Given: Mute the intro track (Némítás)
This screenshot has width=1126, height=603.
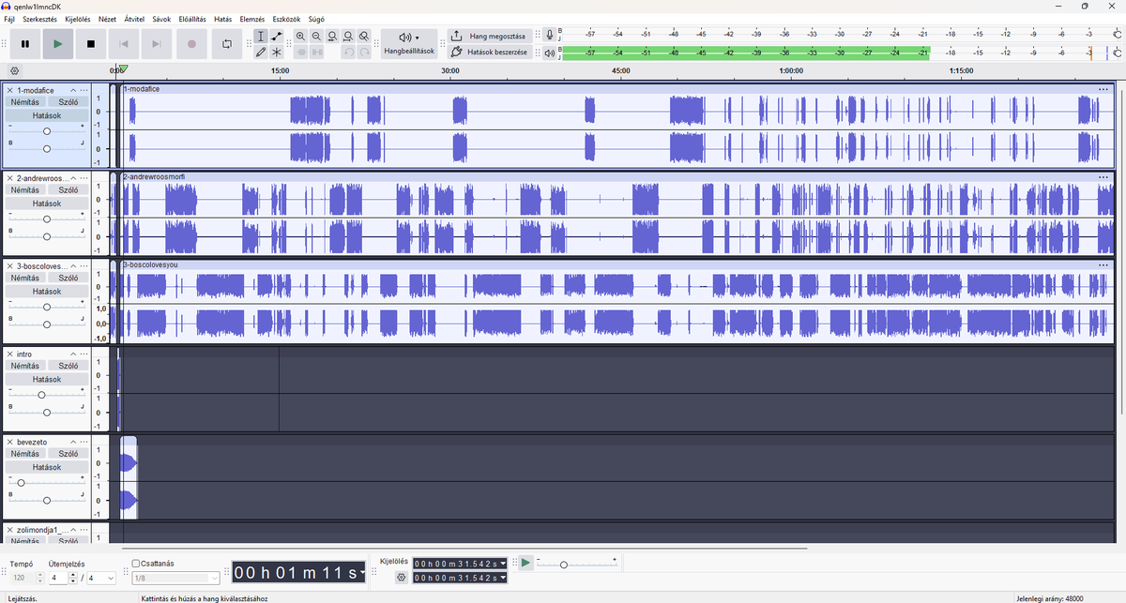Looking at the screenshot, I should (25, 366).
